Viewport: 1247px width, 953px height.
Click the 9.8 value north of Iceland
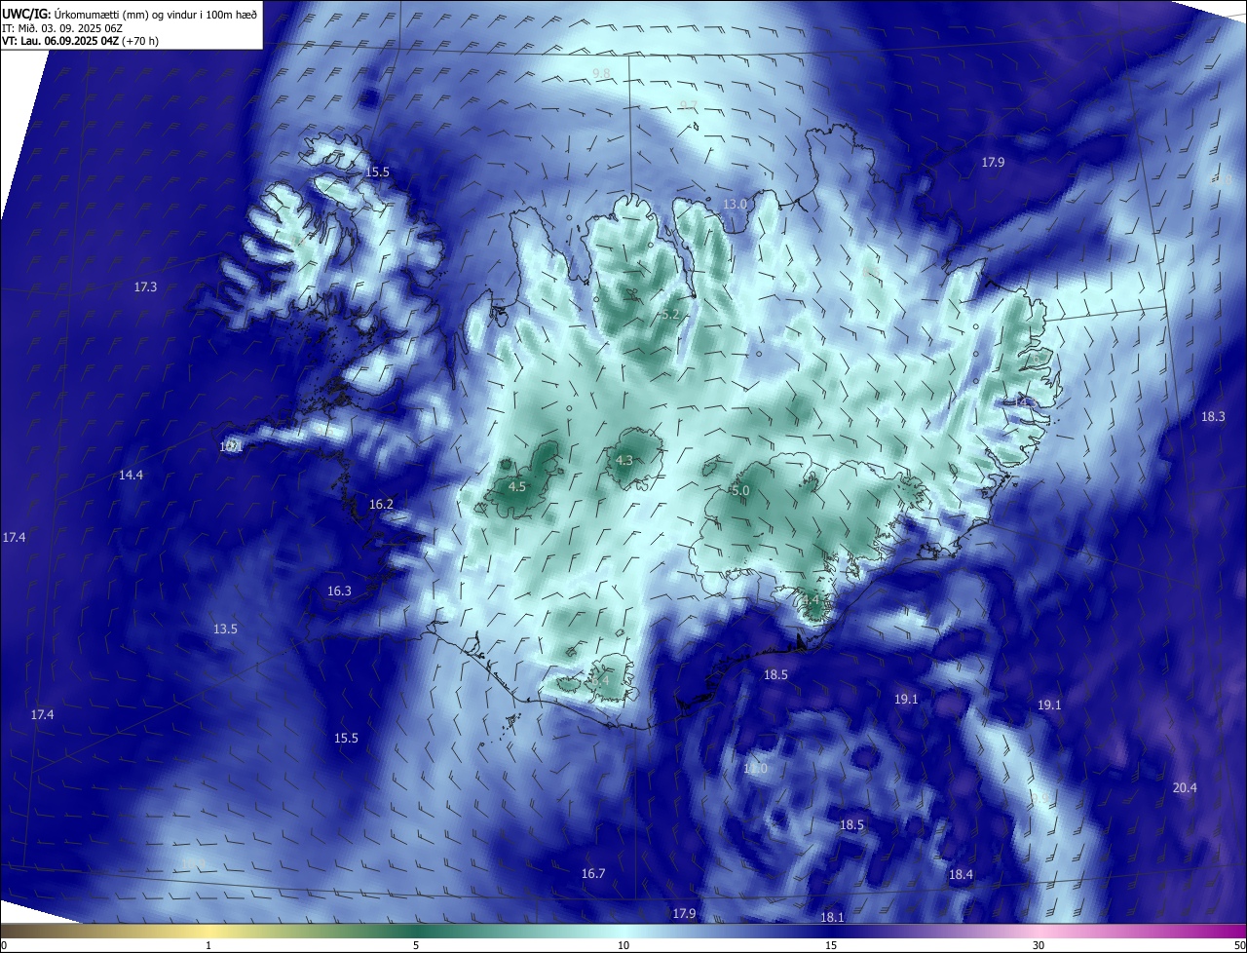[x=601, y=73]
